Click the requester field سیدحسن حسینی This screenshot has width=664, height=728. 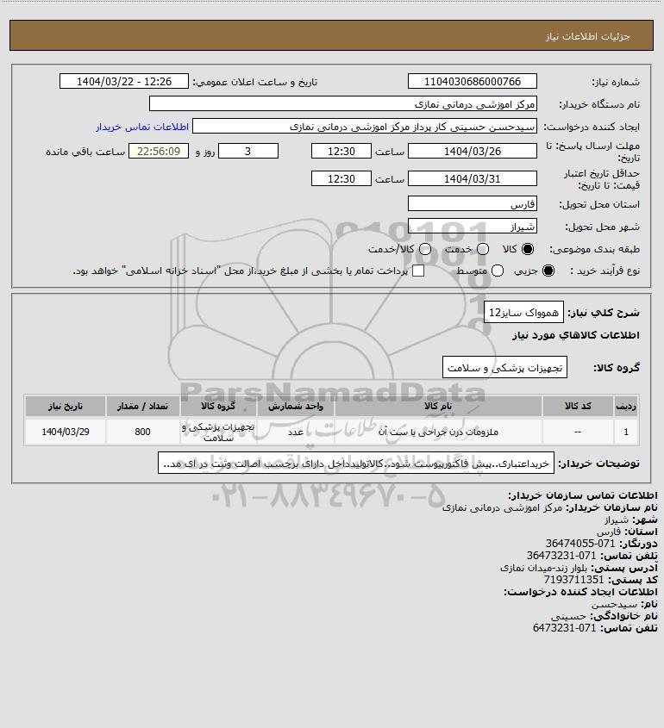coord(365,127)
